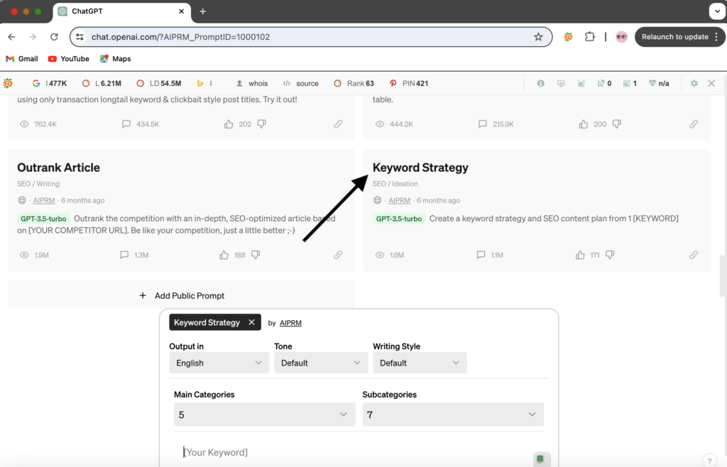Select the ChatGPT browser tab
727x467 pixels.
tap(122, 11)
